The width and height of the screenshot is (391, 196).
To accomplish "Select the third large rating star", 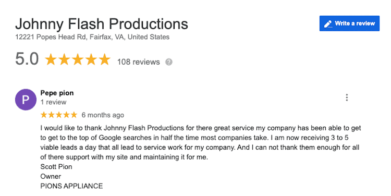I will click(78, 59).
